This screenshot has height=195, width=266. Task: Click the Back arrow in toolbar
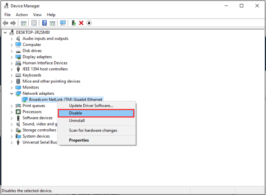pyautogui.click(x=6, y=23)
